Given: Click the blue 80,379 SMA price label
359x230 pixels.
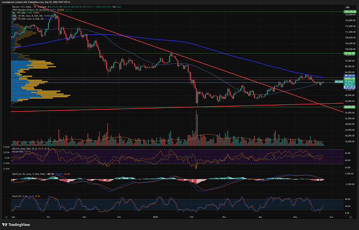Looking at the screenshot, I should click(350, 76).
